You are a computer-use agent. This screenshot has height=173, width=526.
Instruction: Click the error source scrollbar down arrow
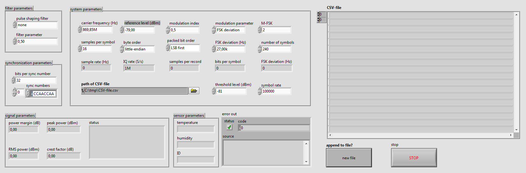pos(306,162)
